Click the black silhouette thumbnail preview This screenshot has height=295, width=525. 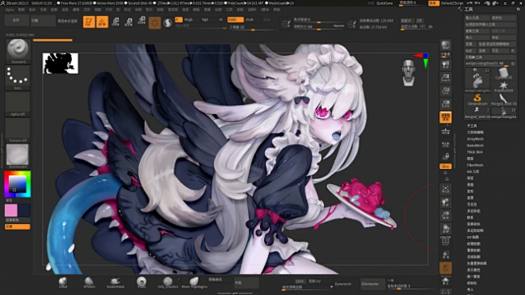coord(61,63)
